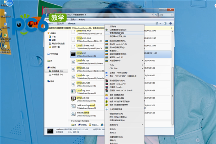Click the icon for 压缩到 "cmd.rar" 并 E-mail
Screen dimensions: 216x144
tap(107, 90)
